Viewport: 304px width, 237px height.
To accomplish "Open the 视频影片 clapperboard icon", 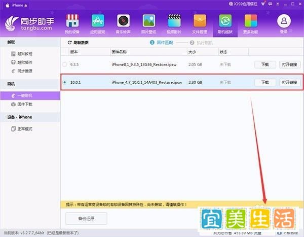I will tap(174, 21).
